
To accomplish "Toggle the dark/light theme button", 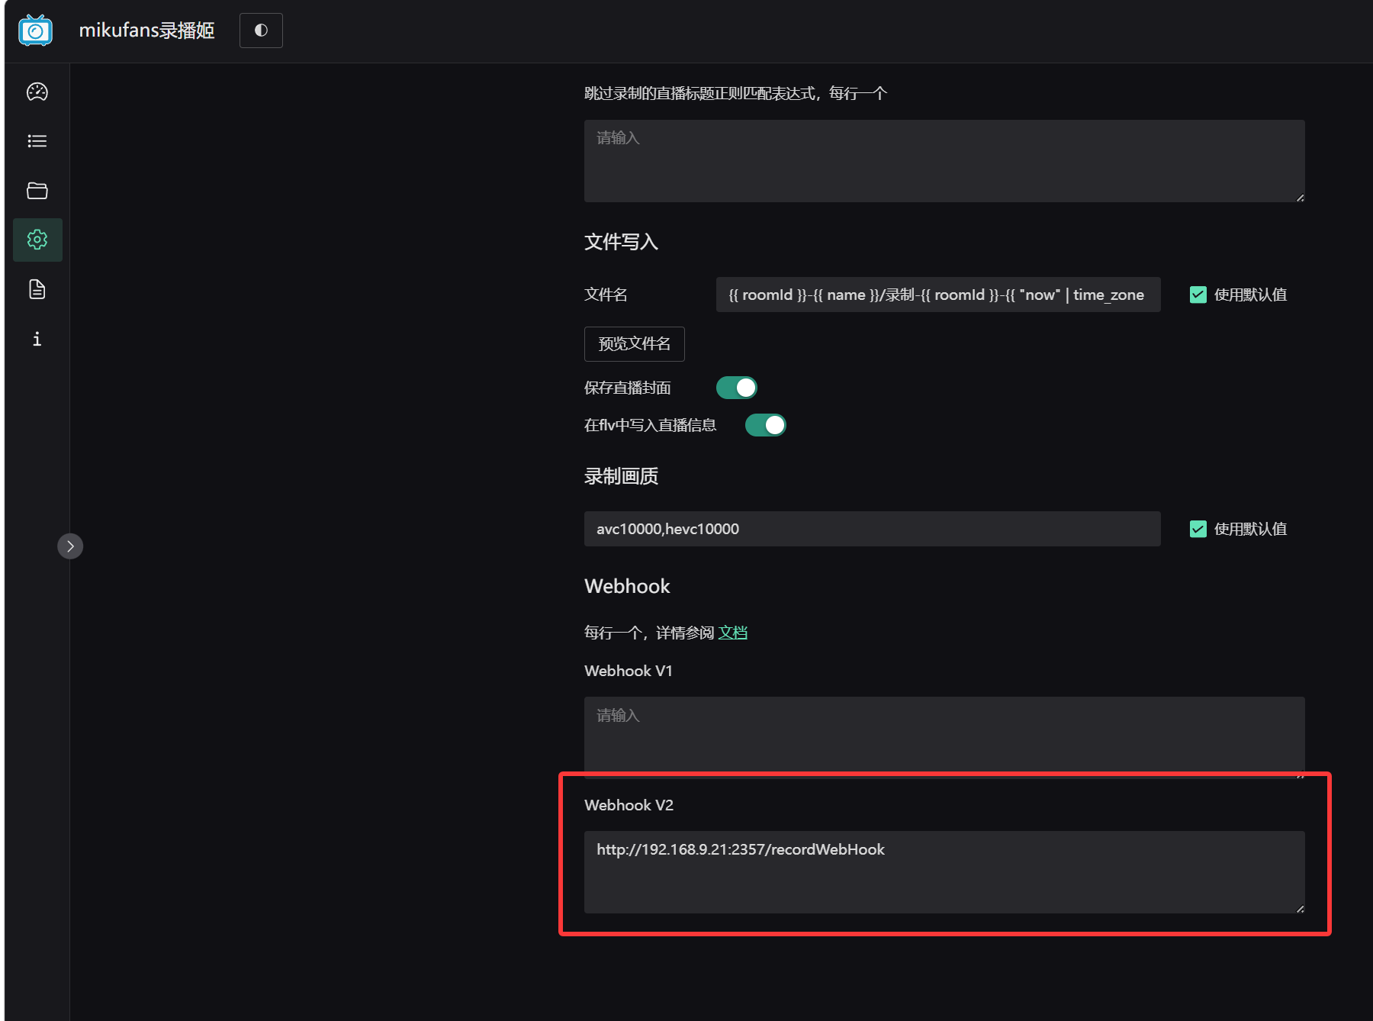I will click(261, 31).
